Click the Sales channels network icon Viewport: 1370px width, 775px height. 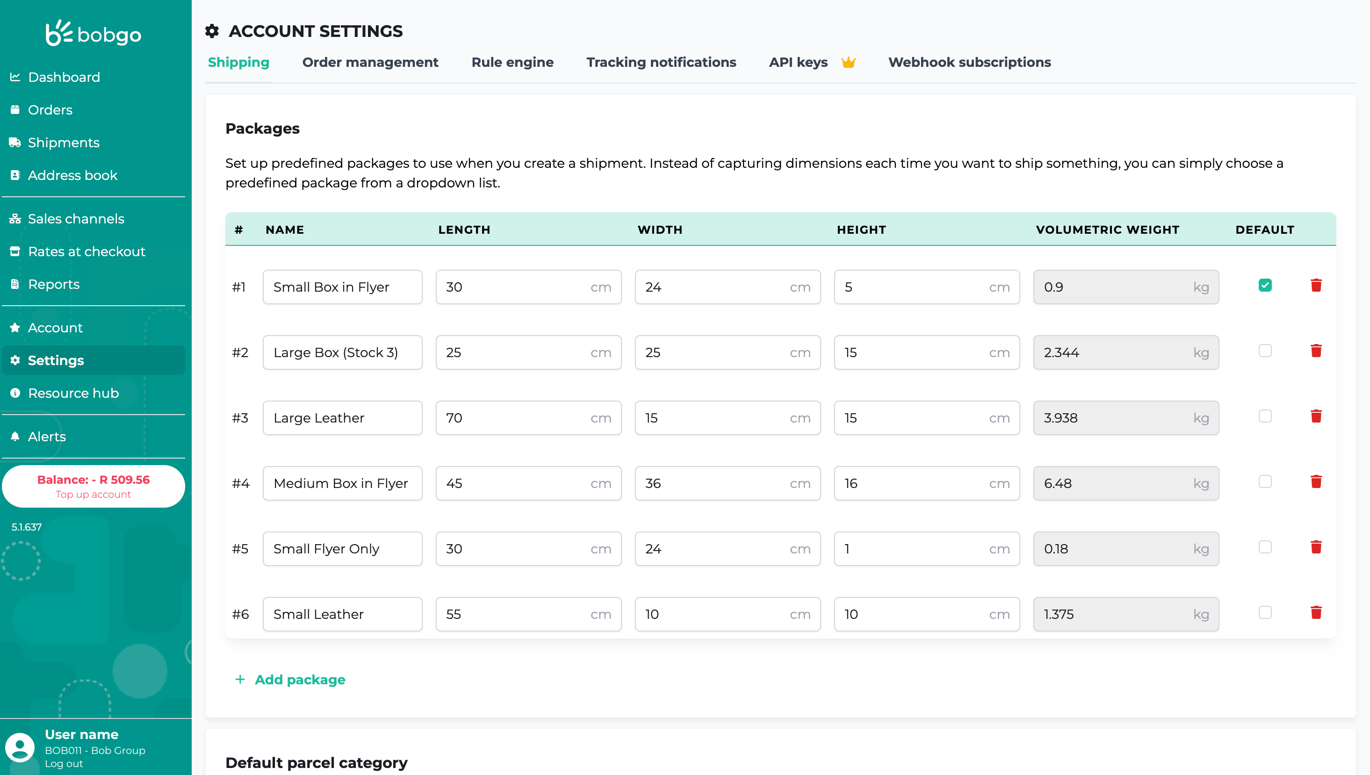[15, 219]
